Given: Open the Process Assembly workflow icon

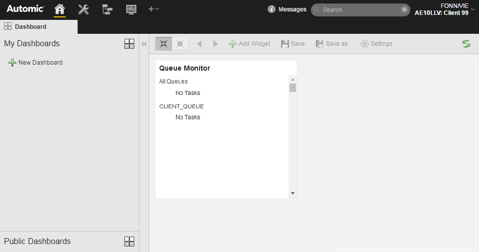Looking at the screenshot, I should tap(107, 9).
